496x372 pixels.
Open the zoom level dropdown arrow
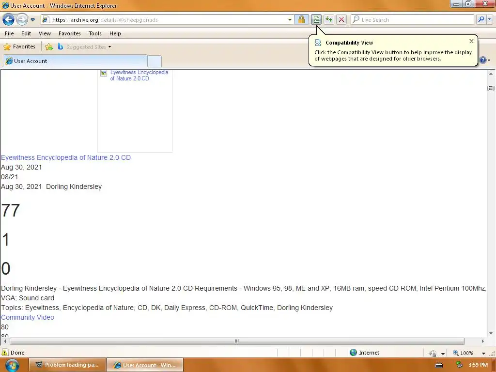pos(483,353)
